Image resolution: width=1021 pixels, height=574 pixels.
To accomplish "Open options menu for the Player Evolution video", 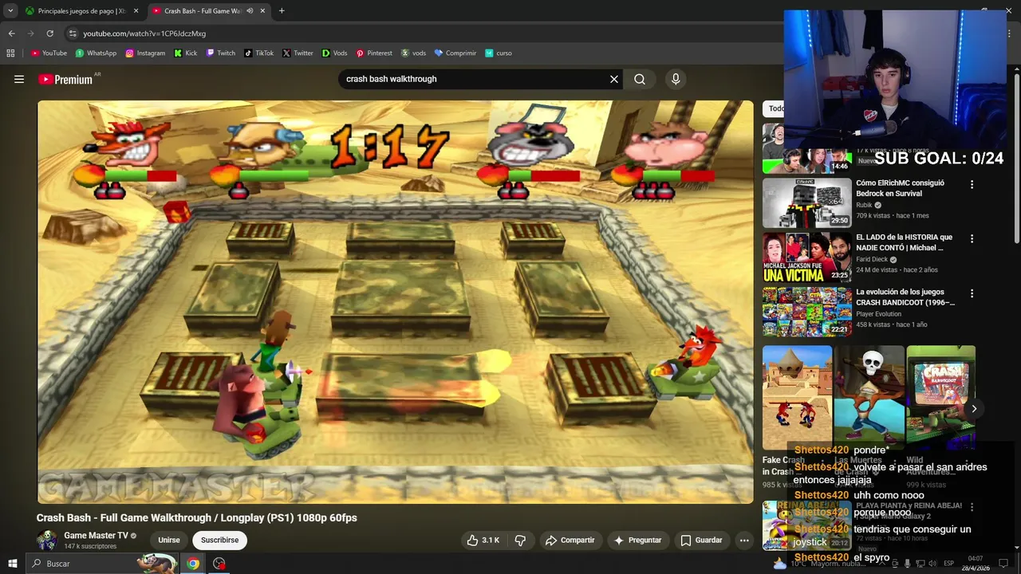I will pos(972,293).
